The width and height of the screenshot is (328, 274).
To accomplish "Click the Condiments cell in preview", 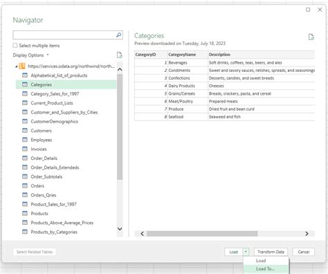I will [x=188, y=71].
